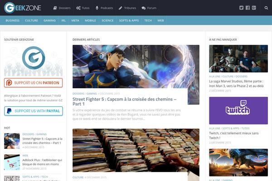Select the MOBILE category
Image resolution: width=272 pixels, height=181 pixels.
click(x=90, y=20)
